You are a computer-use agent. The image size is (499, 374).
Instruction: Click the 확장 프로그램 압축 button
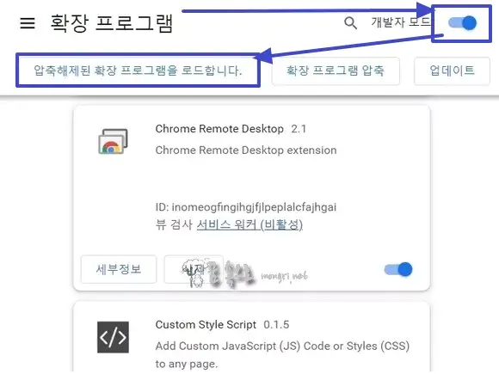tap(336, 71)
